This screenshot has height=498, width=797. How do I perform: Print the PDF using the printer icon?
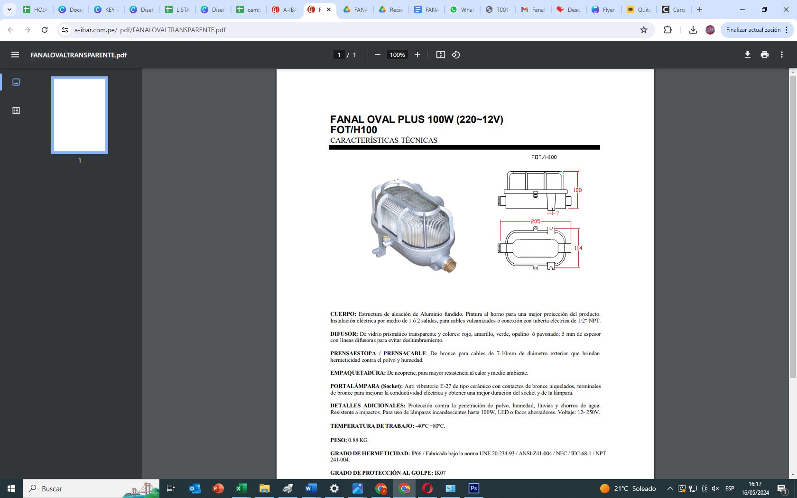764,55
